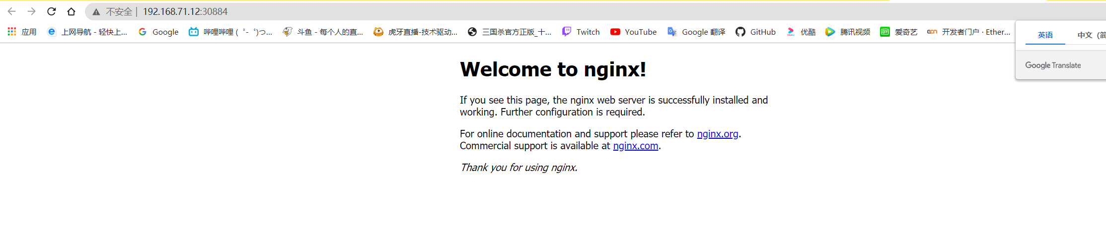Go forward to the next page
This screenshot has height=229, width=1106.
click(32, 11)
